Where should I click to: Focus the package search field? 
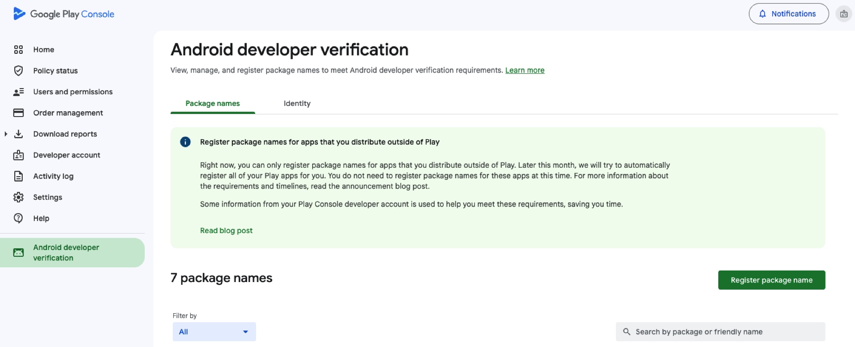point(720,332)
